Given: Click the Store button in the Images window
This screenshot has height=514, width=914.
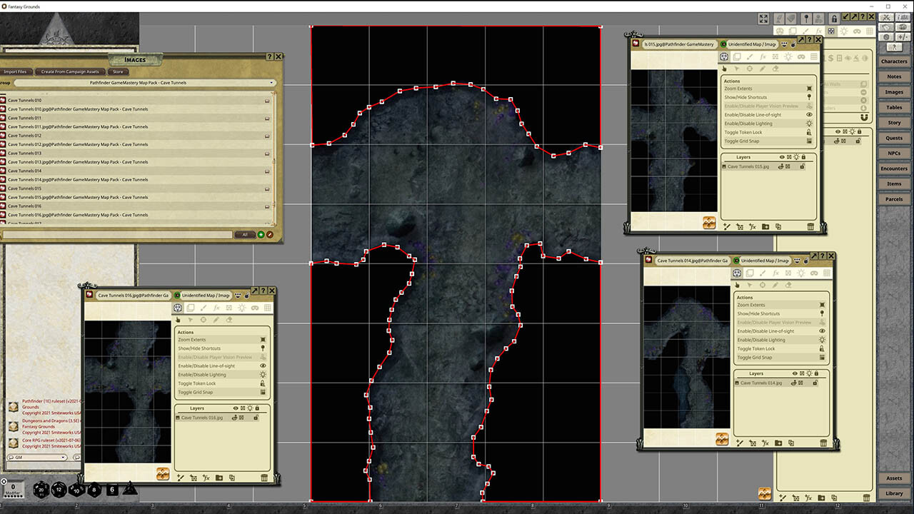Looking at the screenshot, I should point(118,71).
